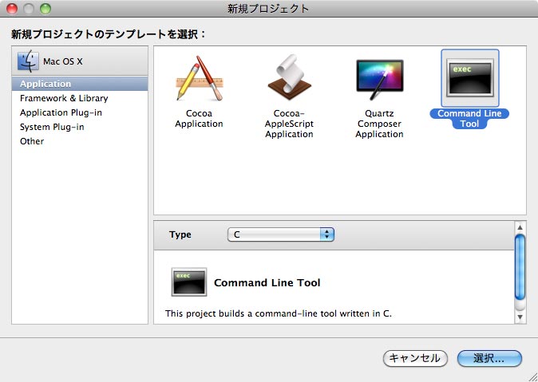Select Application category in sidebar

pos(80,84)
